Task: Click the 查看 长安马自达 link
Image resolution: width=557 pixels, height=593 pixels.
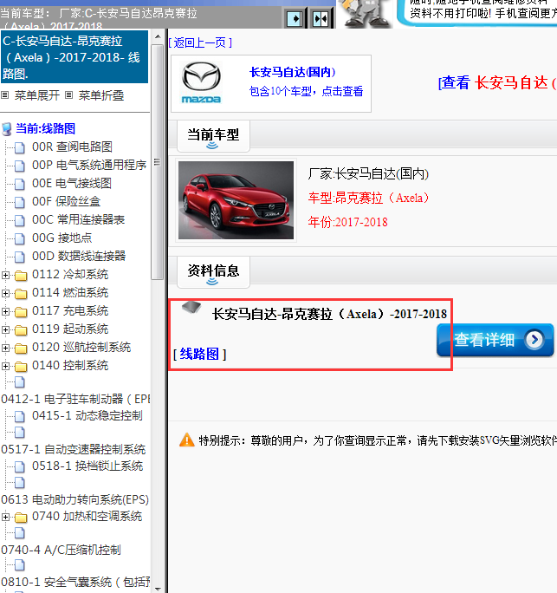Action: click(497, 82)
